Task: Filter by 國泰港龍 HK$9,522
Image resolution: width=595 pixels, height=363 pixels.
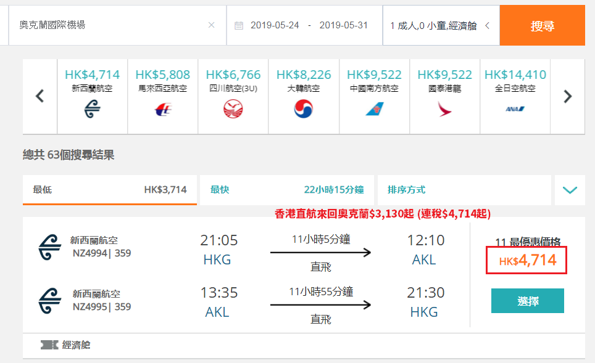Action: [x=445, y=96]
